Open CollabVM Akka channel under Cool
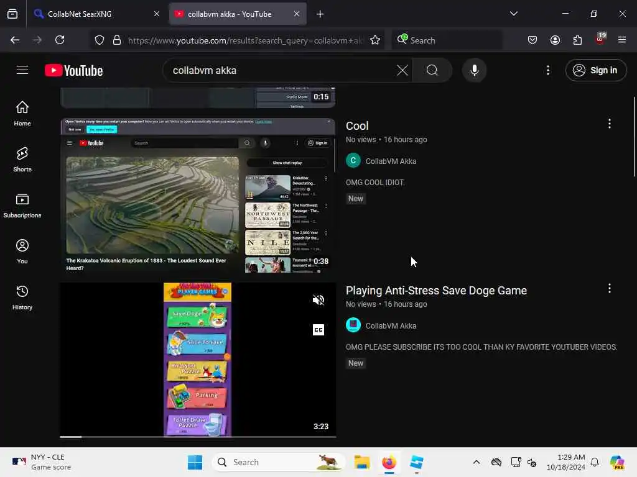Viewport: 637px width, 477px height. pyautogui.click(x=391, y=161)
